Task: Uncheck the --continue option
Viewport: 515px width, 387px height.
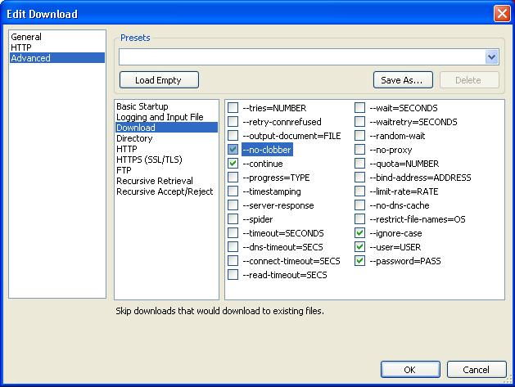Action: pyautogui.click(x=233, y=164)
